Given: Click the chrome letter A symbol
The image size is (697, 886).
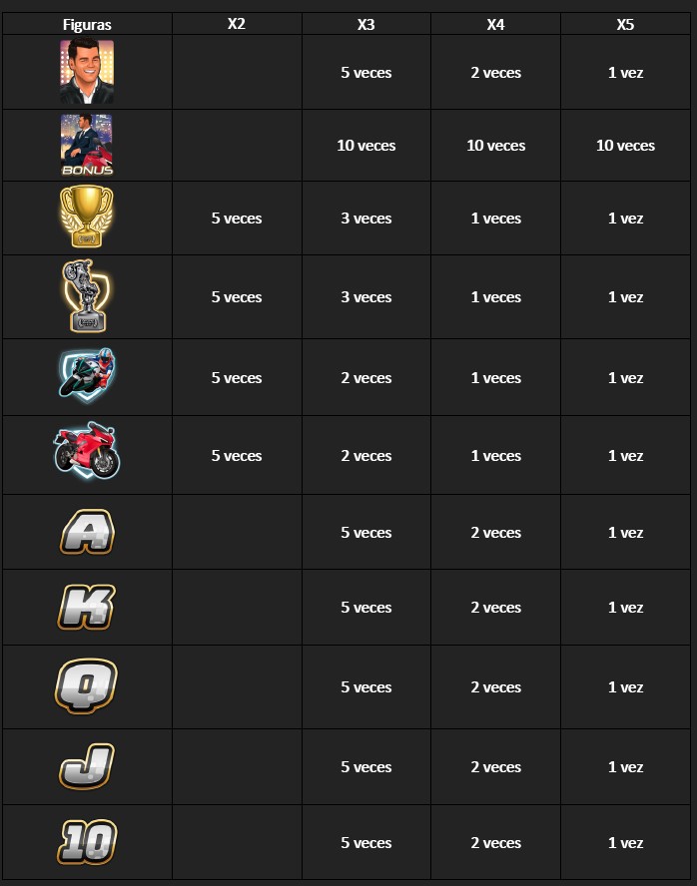Looking at the screenshot, I should pyautogui.click(x=87, y=532).
